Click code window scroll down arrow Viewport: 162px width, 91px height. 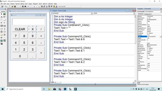coord(135,81)
